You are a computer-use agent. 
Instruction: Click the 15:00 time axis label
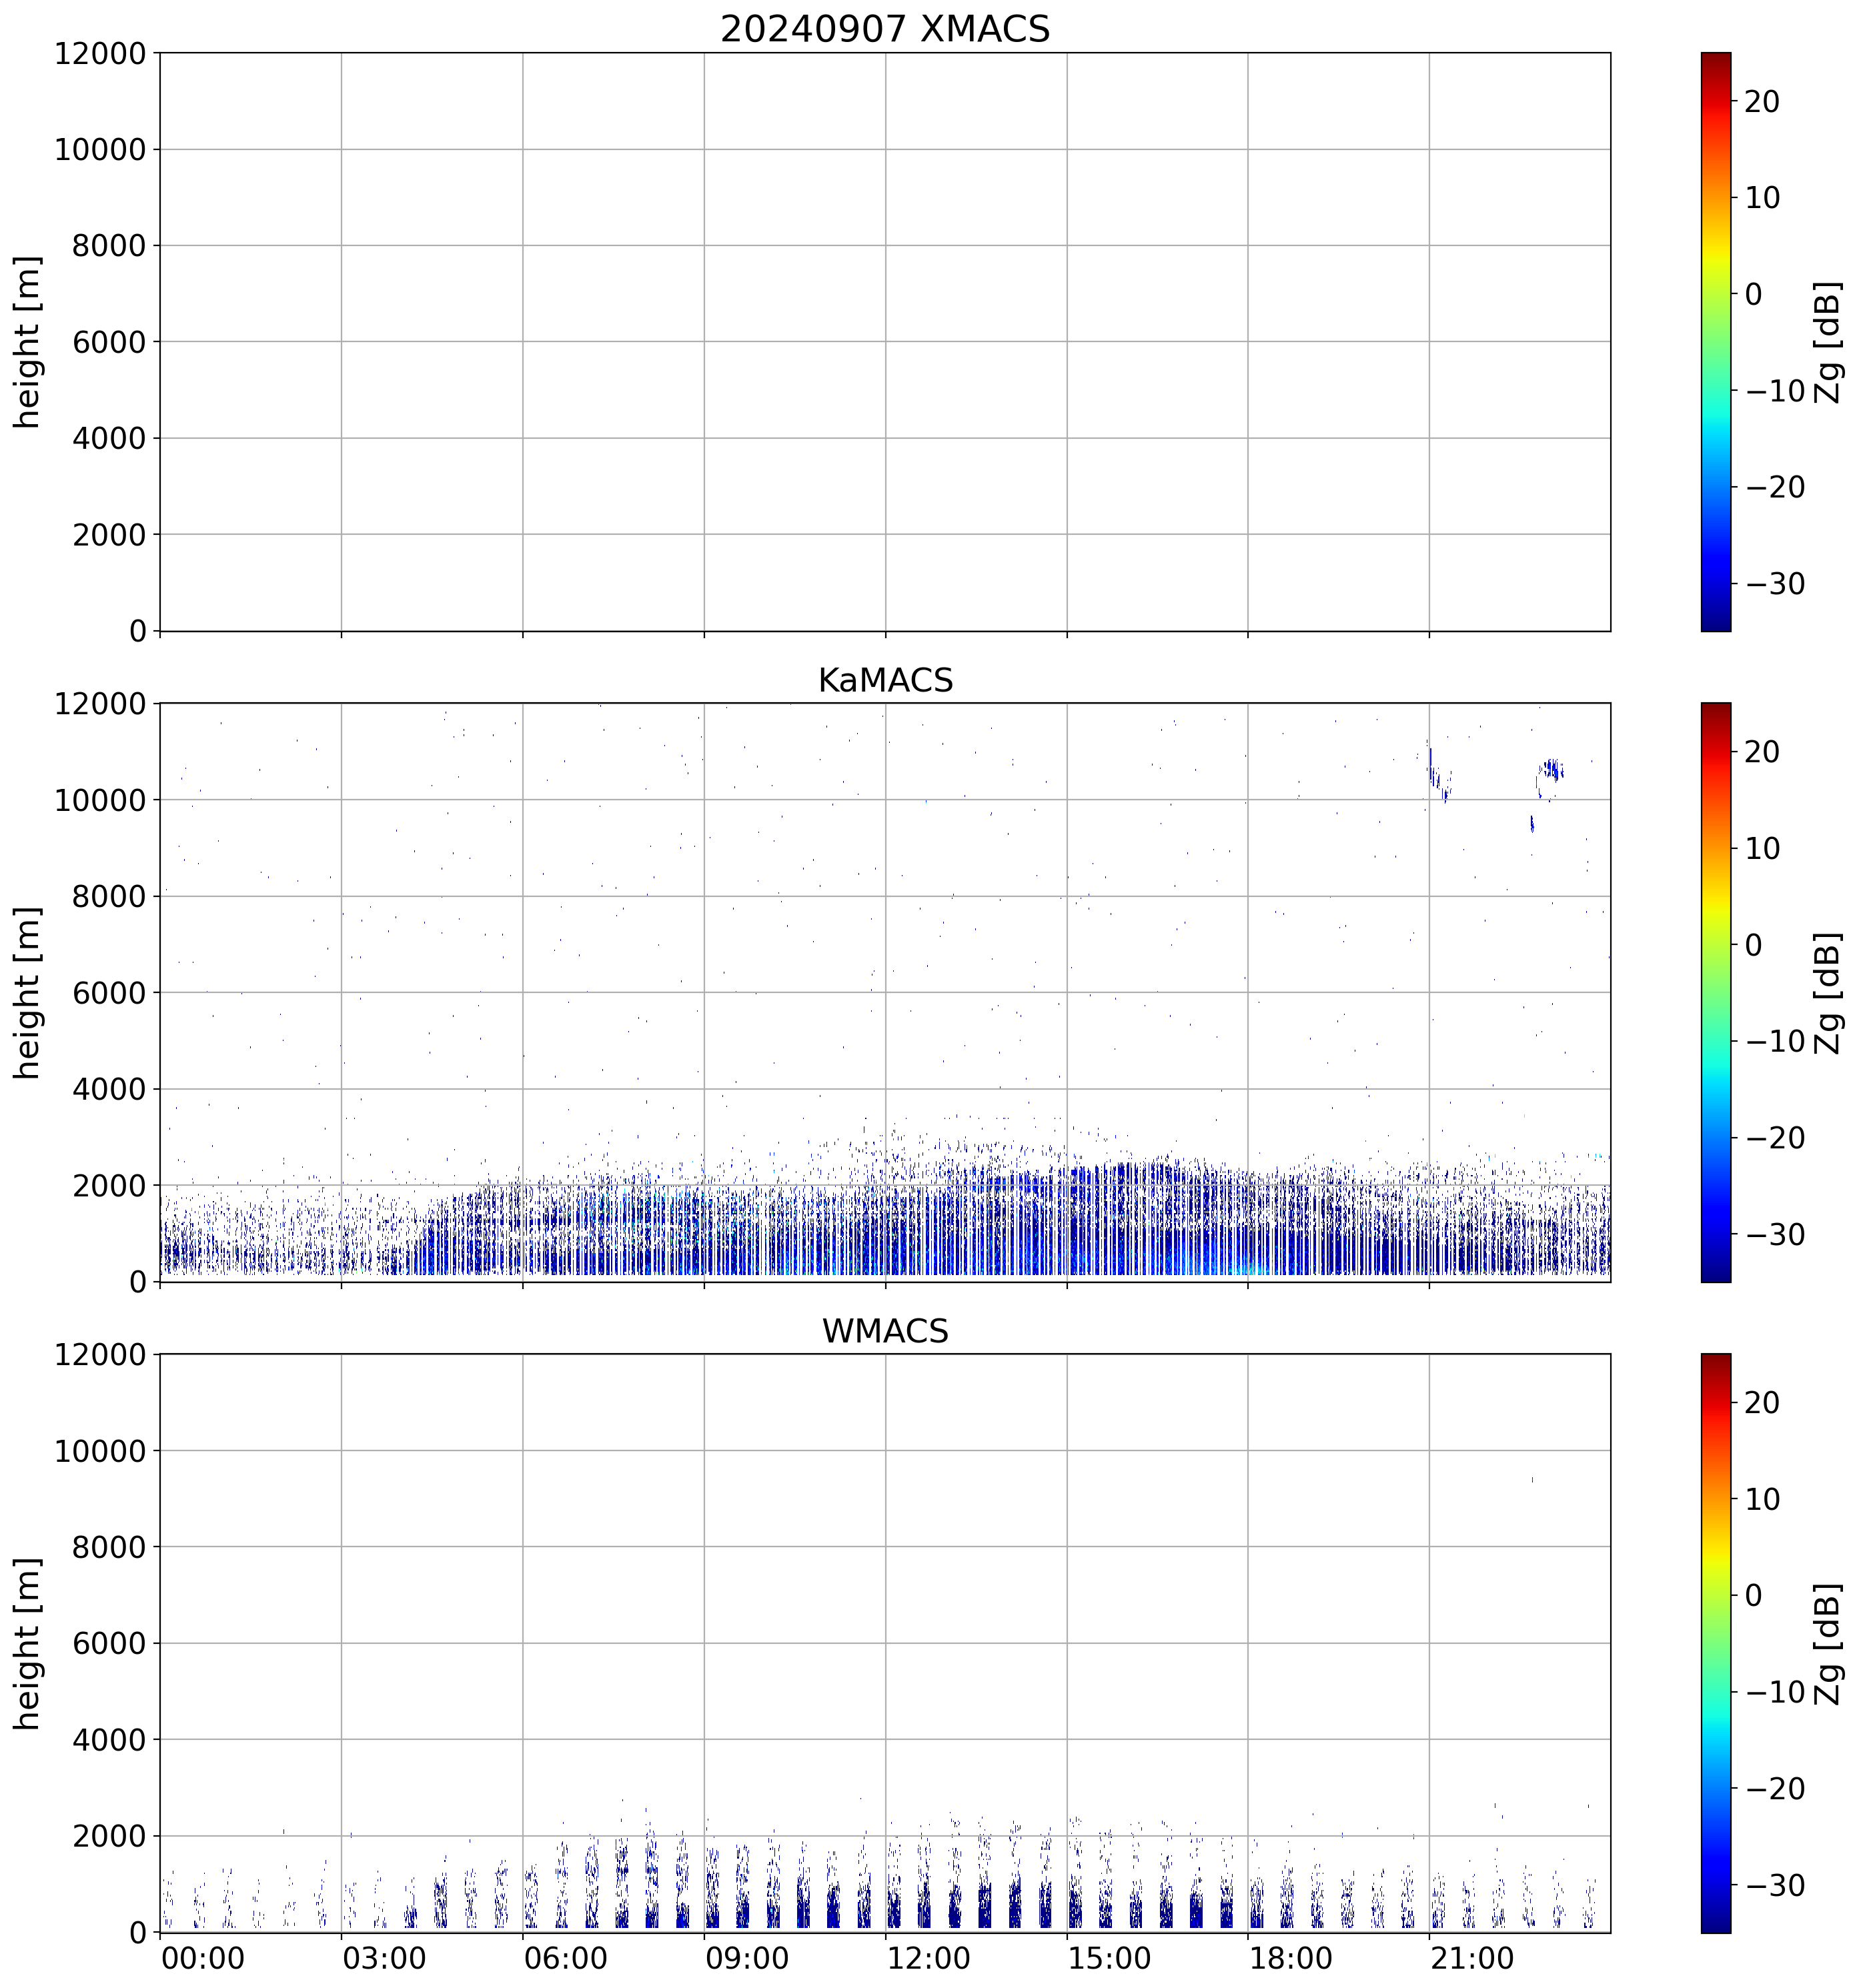[x=1109, y=1958]
